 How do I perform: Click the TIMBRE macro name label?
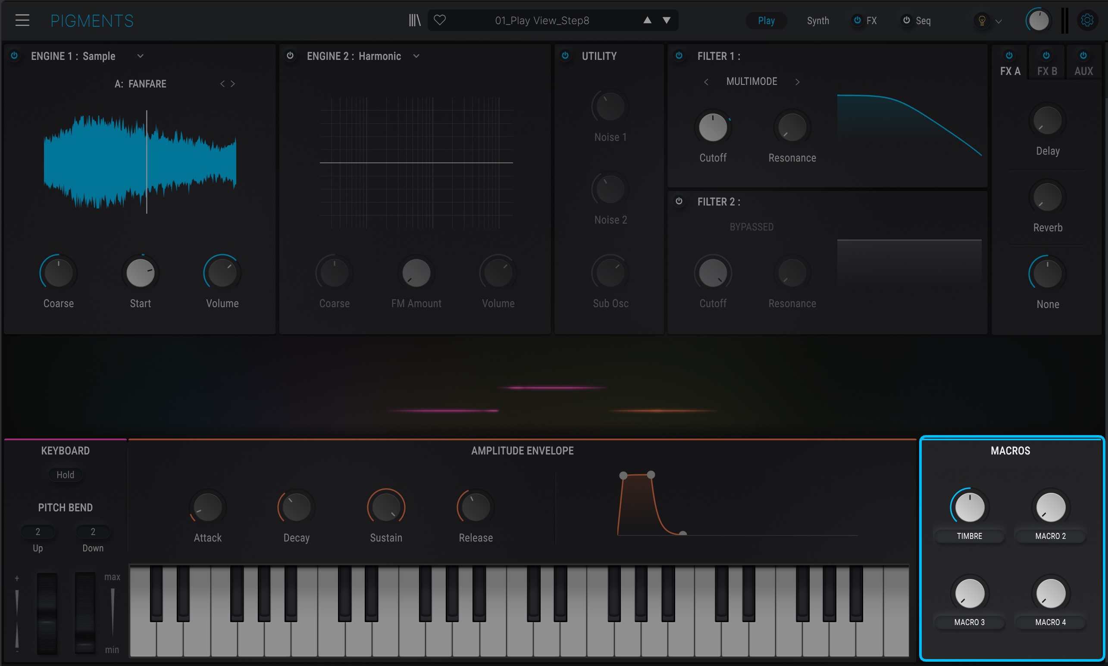(x=969, y=536)
